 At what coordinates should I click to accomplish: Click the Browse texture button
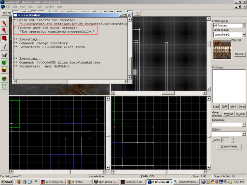(x=240, y=54)
